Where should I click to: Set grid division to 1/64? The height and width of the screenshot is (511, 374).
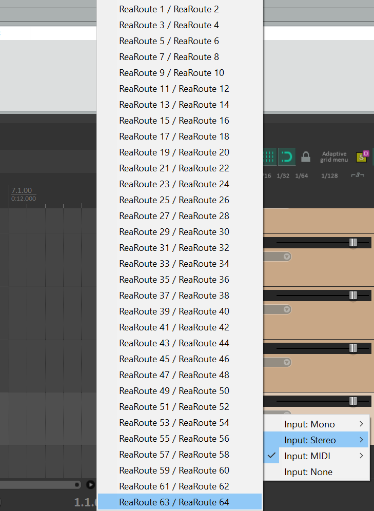click(x=301, y=175)
